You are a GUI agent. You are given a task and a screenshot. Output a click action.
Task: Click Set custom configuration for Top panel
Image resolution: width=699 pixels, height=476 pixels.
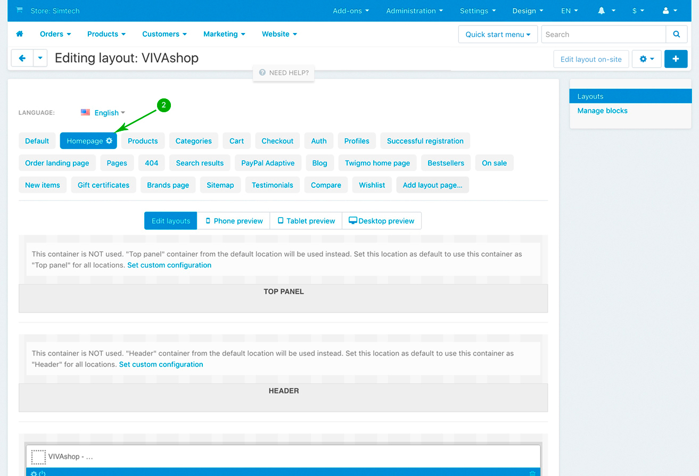[169, 265]
